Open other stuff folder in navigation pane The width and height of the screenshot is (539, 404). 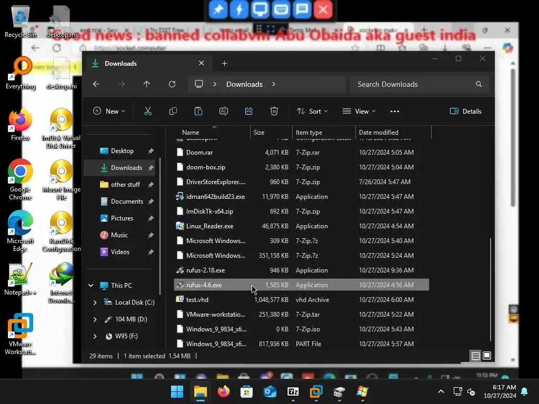click(125, 185)
